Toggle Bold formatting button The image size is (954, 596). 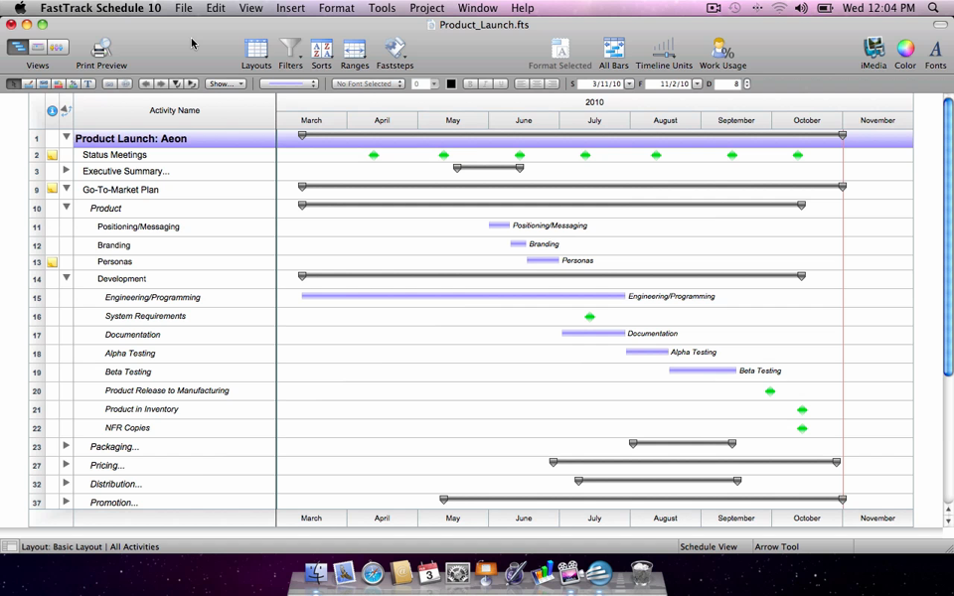(x=470, y=83)
